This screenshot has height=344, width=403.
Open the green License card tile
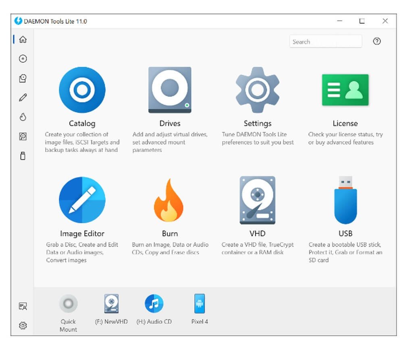tap(345, 90)
